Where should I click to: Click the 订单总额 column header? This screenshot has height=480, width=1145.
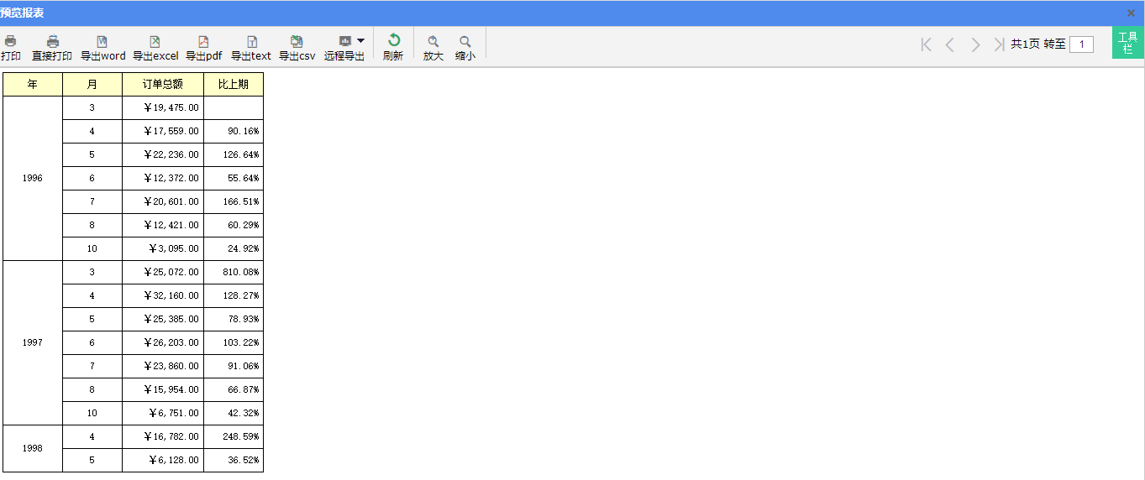[163, 84]
